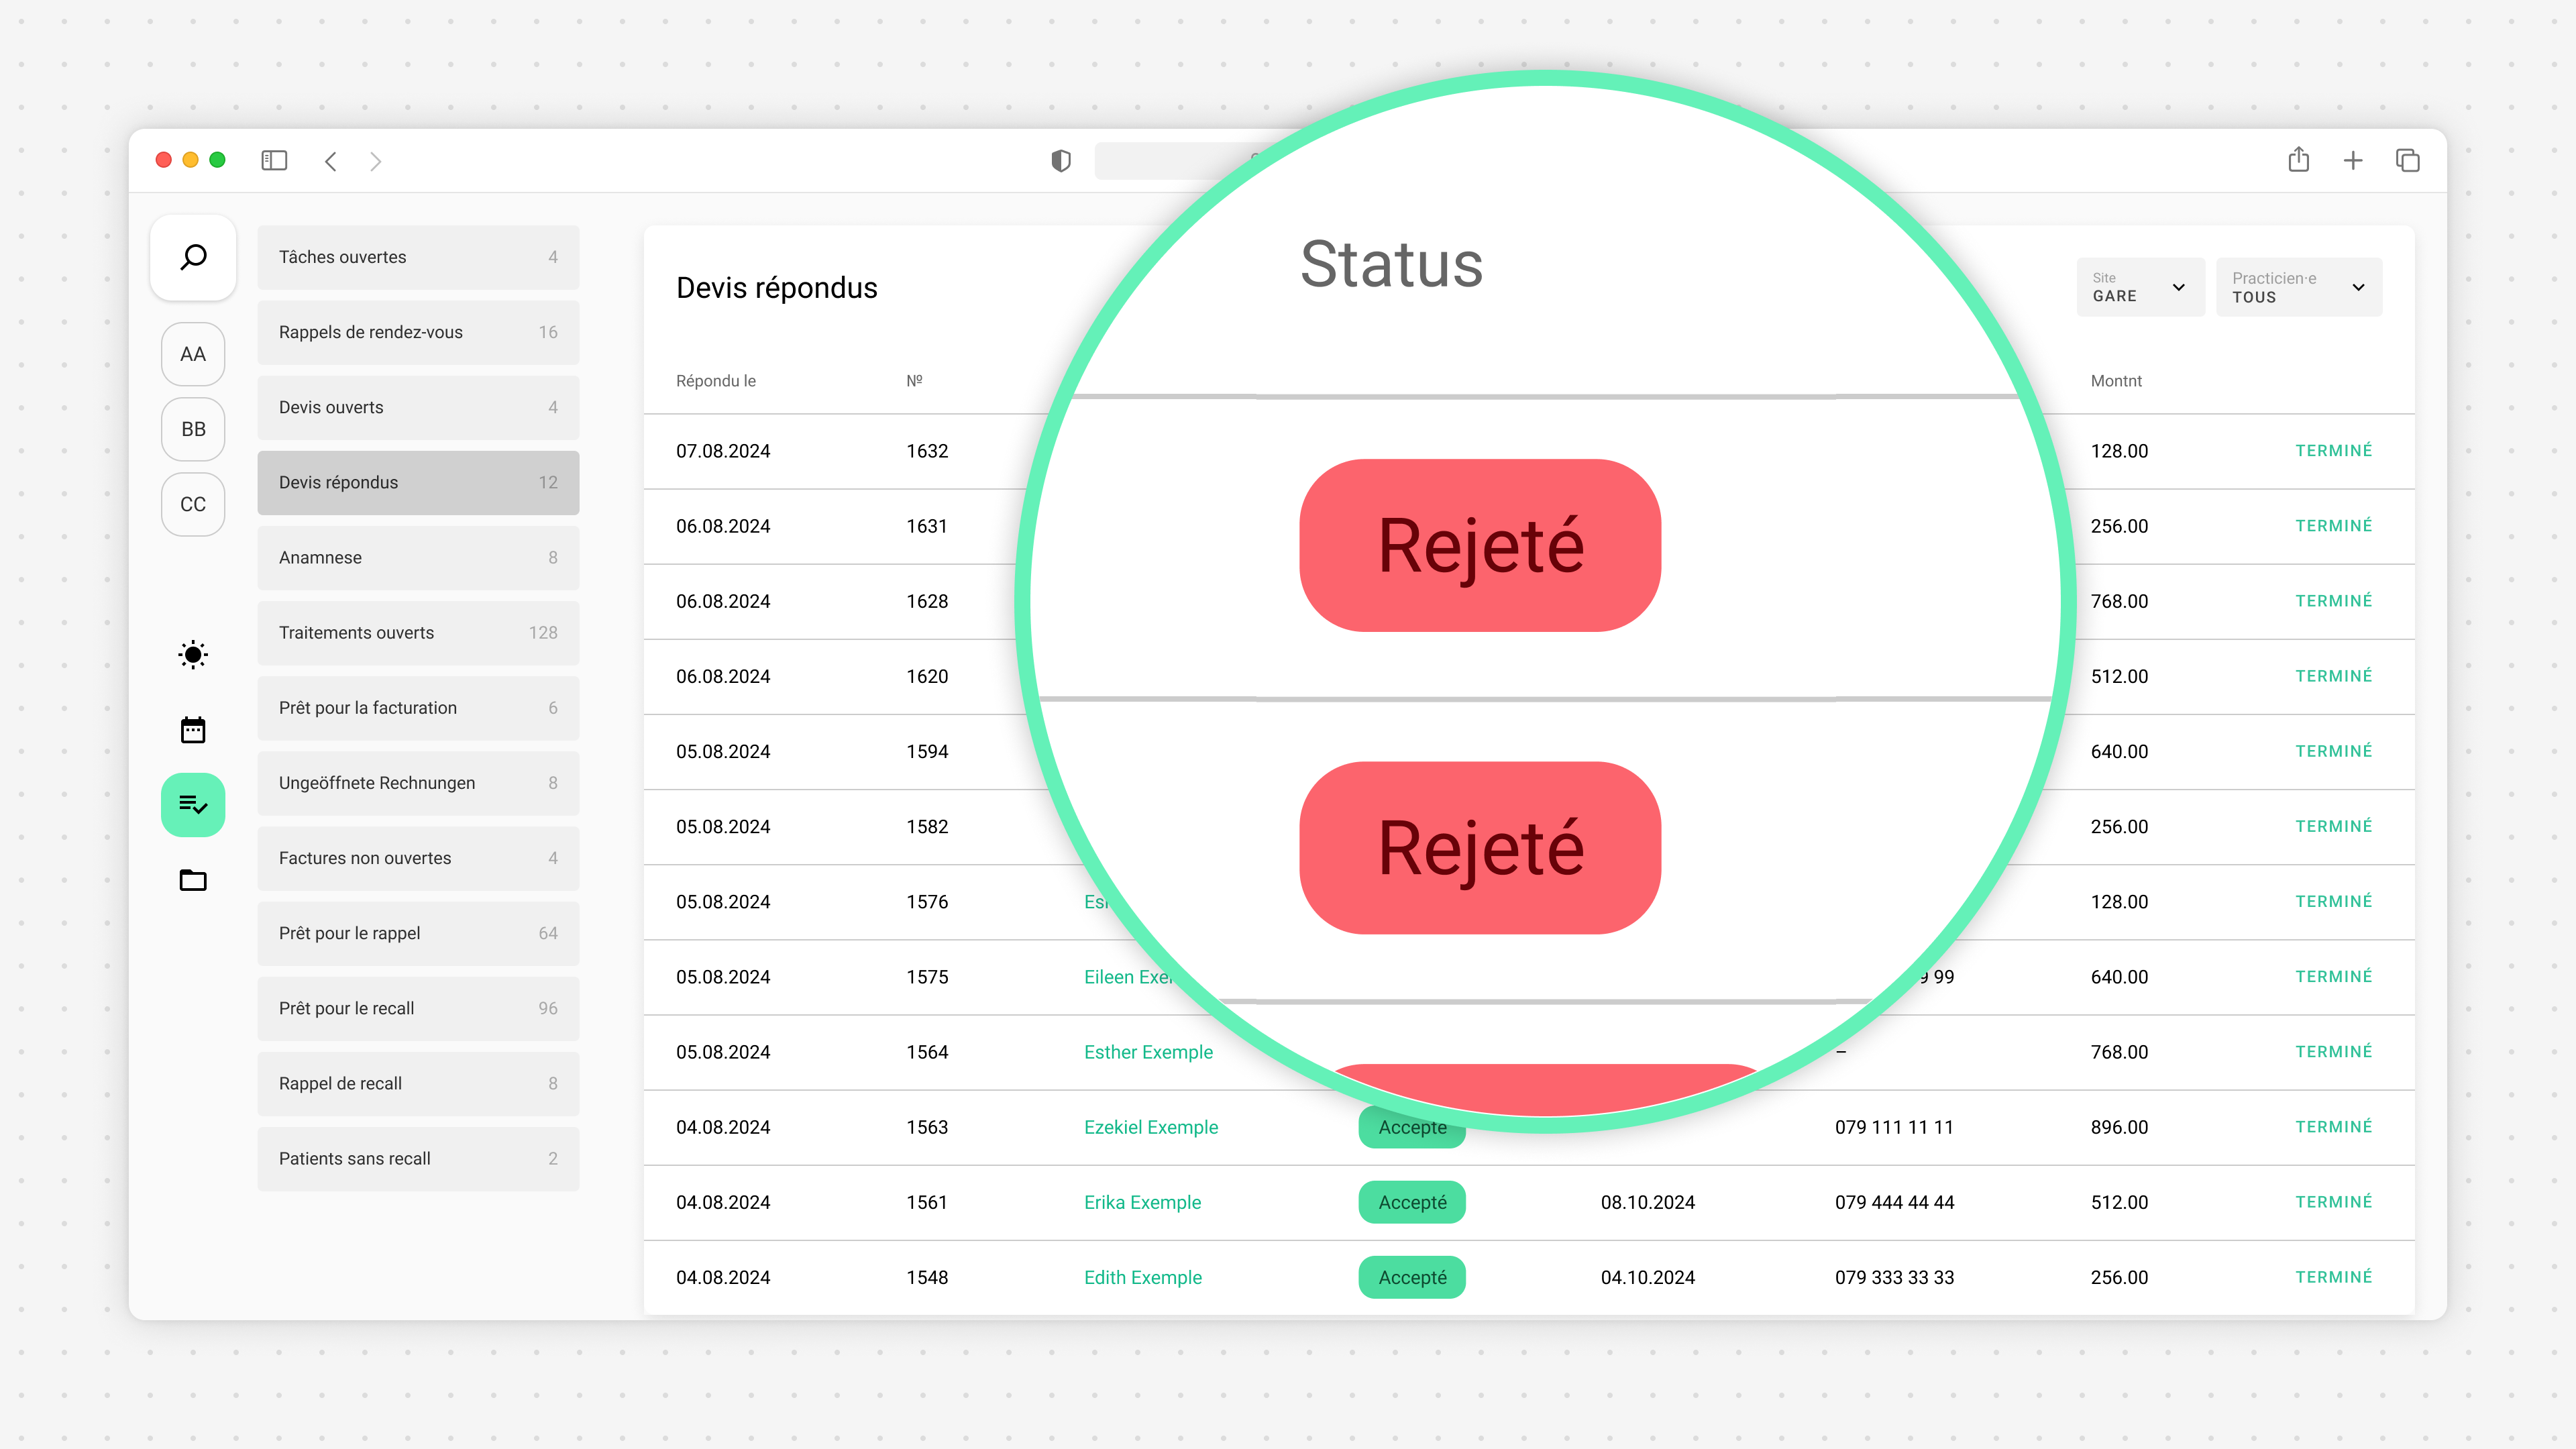
Task: Select user avatar AA
Action: (193, 354)
